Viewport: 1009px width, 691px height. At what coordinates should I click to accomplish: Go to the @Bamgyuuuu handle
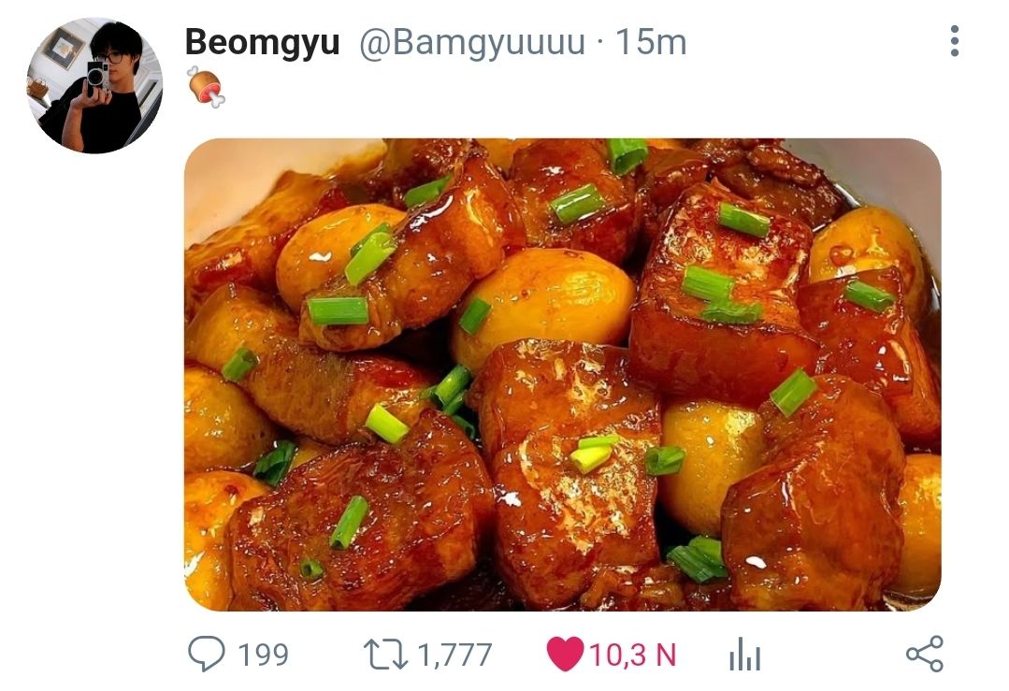pyautogui.click(x=471, y=42)
